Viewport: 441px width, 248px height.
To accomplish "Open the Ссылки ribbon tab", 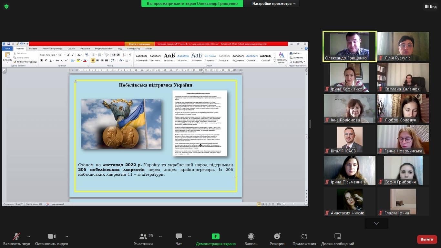I will tap(71, 48).
